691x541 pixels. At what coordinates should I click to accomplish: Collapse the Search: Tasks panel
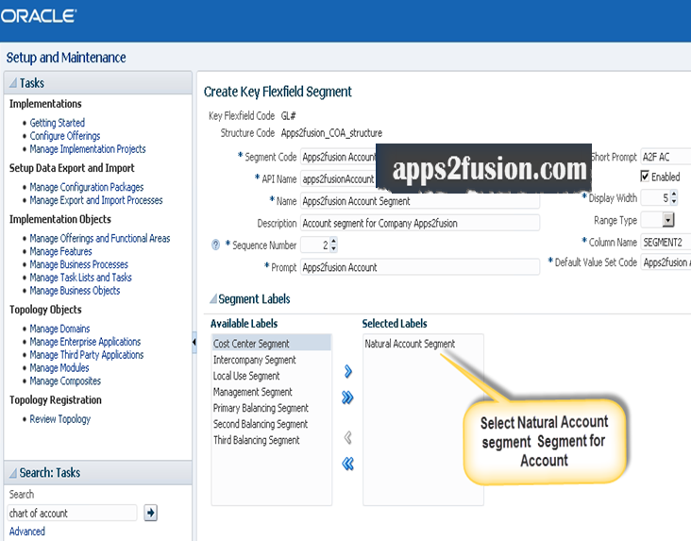13,473
